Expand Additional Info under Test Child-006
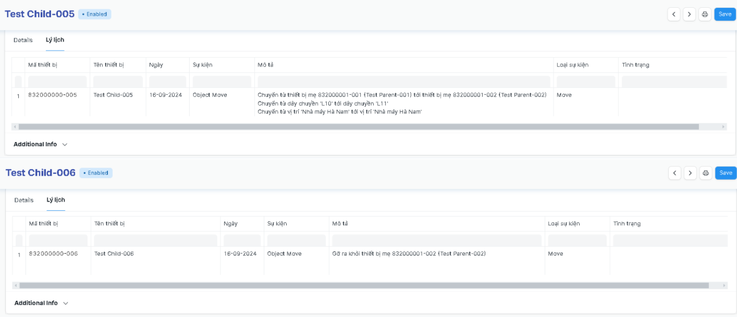The image size is (737, 317). (41, 303)
